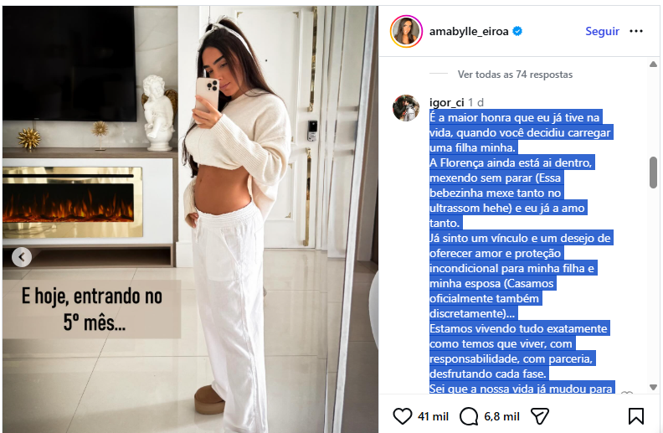Share post using paper plane icon
Viewport: 663px width, 433px height.
click(540, 416)
